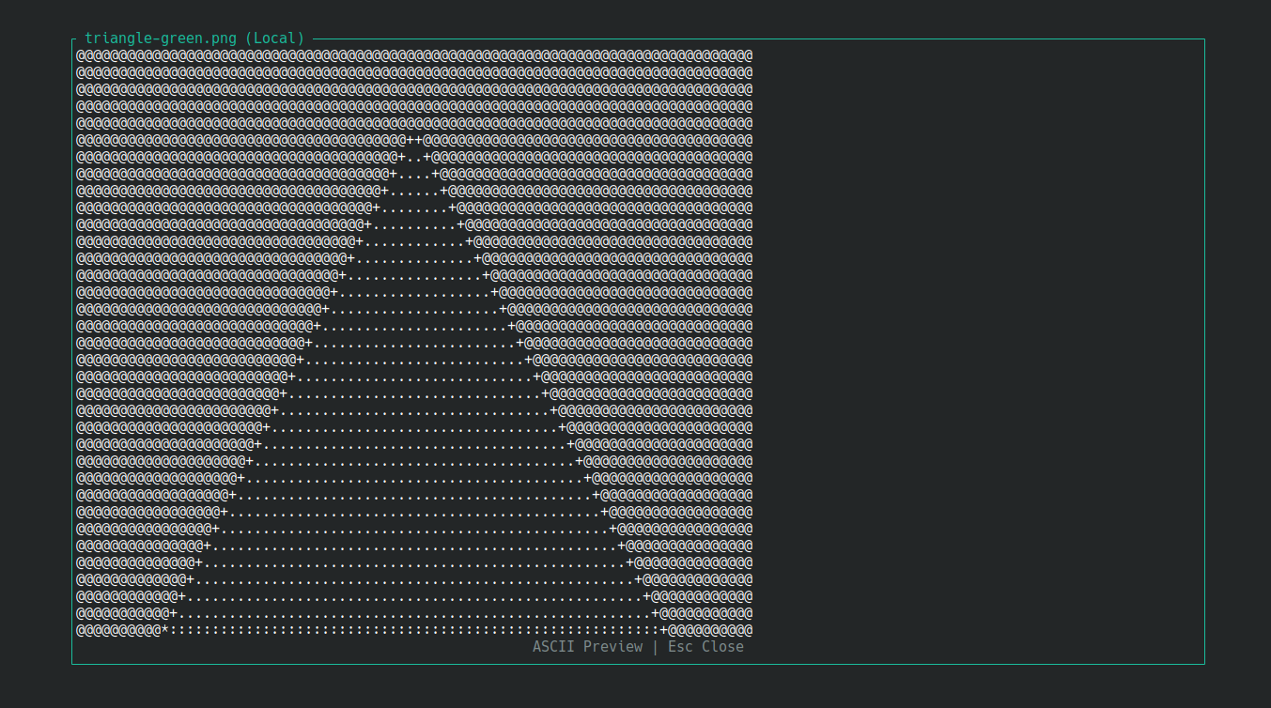Click the bottom row of colon characters
This screenshot has height=708, width=1271.
[413, 630]
